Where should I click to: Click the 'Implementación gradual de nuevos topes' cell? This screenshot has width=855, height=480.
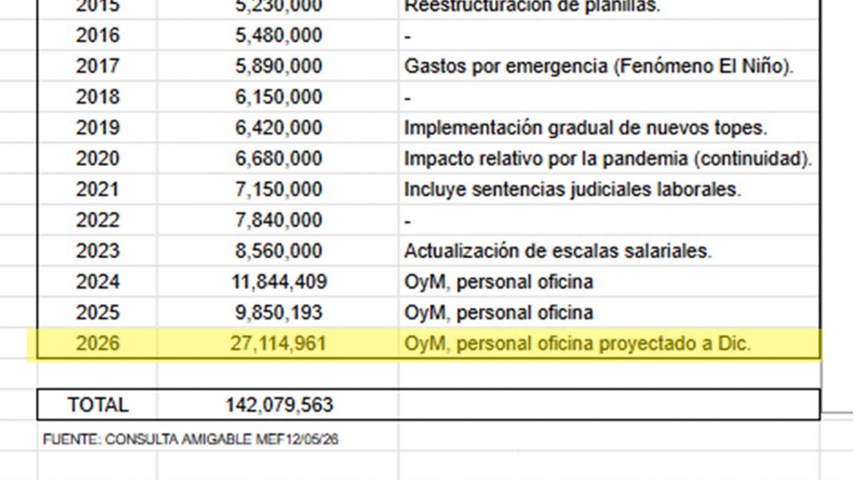[x=609, y=127]
